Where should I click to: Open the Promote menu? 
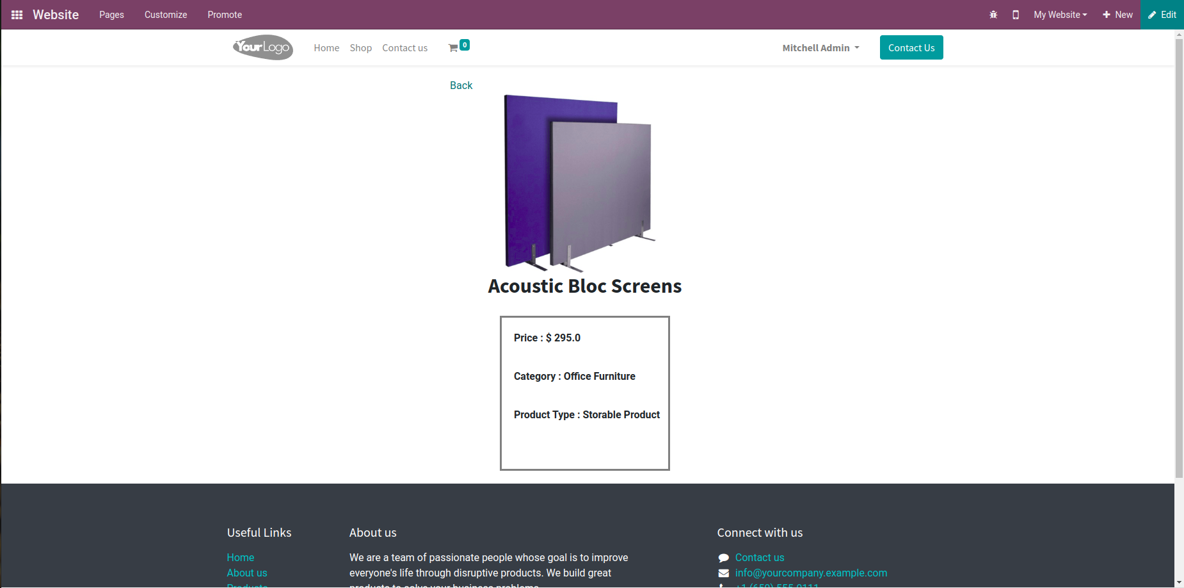[x=225, y=15]
